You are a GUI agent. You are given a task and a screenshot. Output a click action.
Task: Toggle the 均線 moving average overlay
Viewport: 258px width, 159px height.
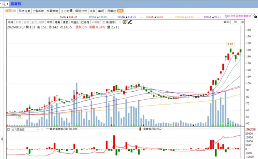tap(10, 22)
